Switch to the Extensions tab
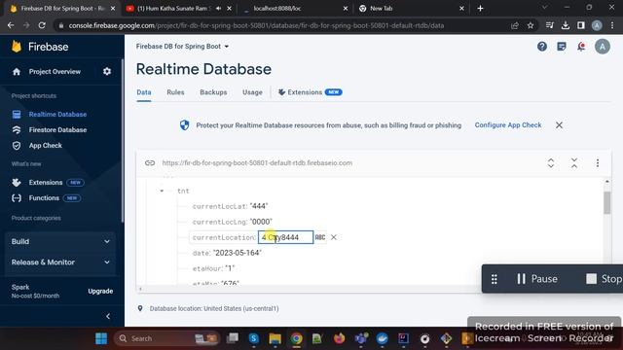623x350 pixels. tap(310, 92)
